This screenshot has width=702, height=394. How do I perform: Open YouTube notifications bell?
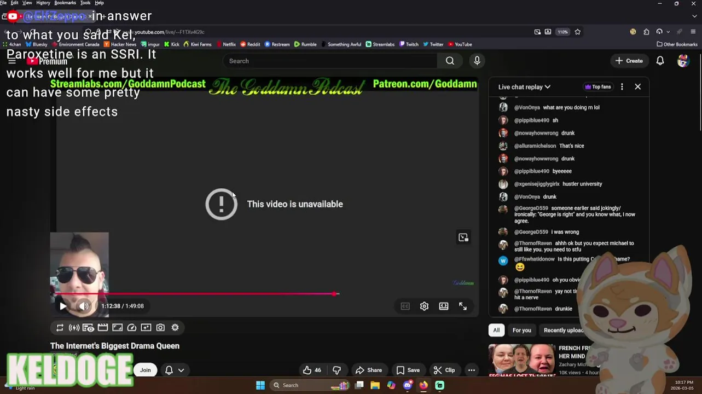660,61
